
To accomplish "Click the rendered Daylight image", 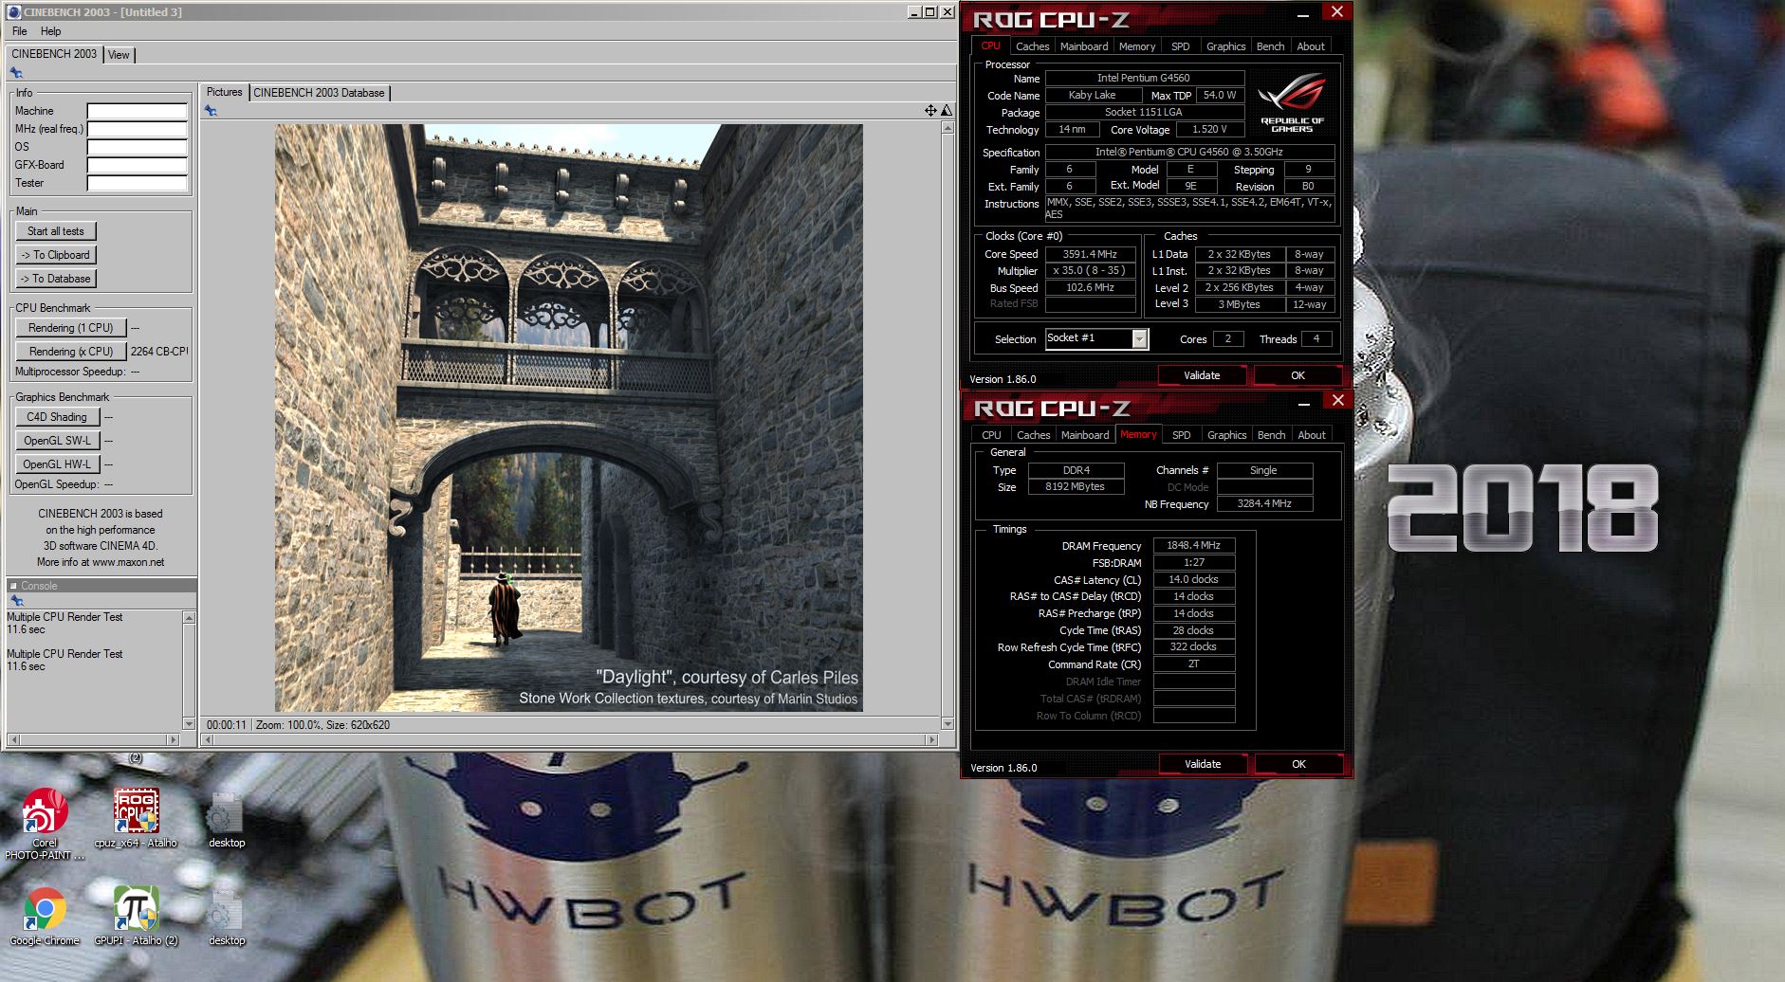I will pyautogui.click(x=569, y=418).
